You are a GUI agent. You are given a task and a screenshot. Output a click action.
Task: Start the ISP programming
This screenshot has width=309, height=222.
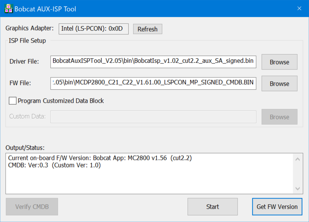[212, 207]
